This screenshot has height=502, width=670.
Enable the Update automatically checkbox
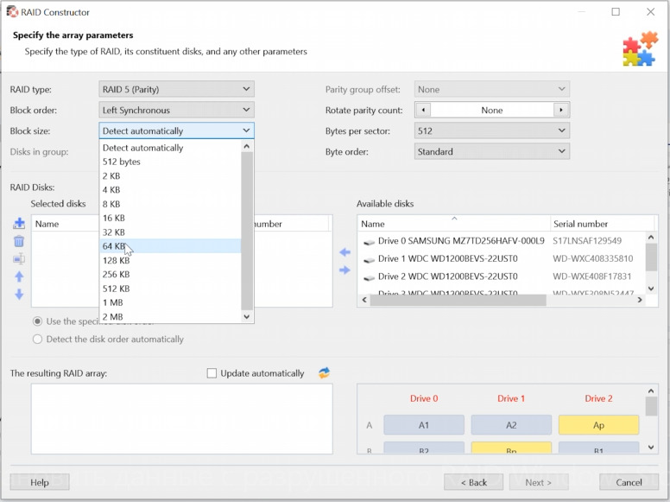pos(212,373)
